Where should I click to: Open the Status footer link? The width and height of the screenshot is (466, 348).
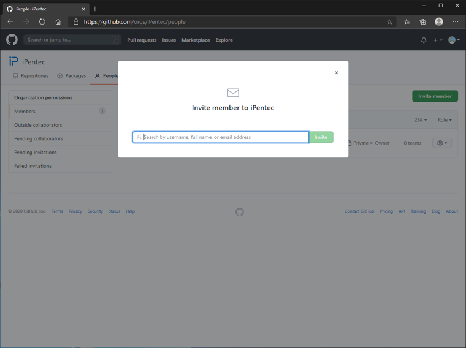coord(114,211)
